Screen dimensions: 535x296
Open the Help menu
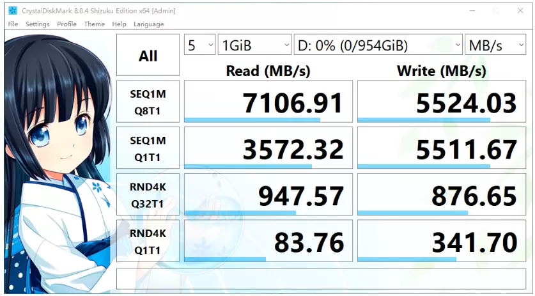tap(119, 24)
